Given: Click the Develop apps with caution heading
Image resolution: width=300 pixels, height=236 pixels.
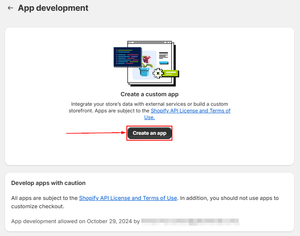Looking at the screenshot, I should click(48, 183).
